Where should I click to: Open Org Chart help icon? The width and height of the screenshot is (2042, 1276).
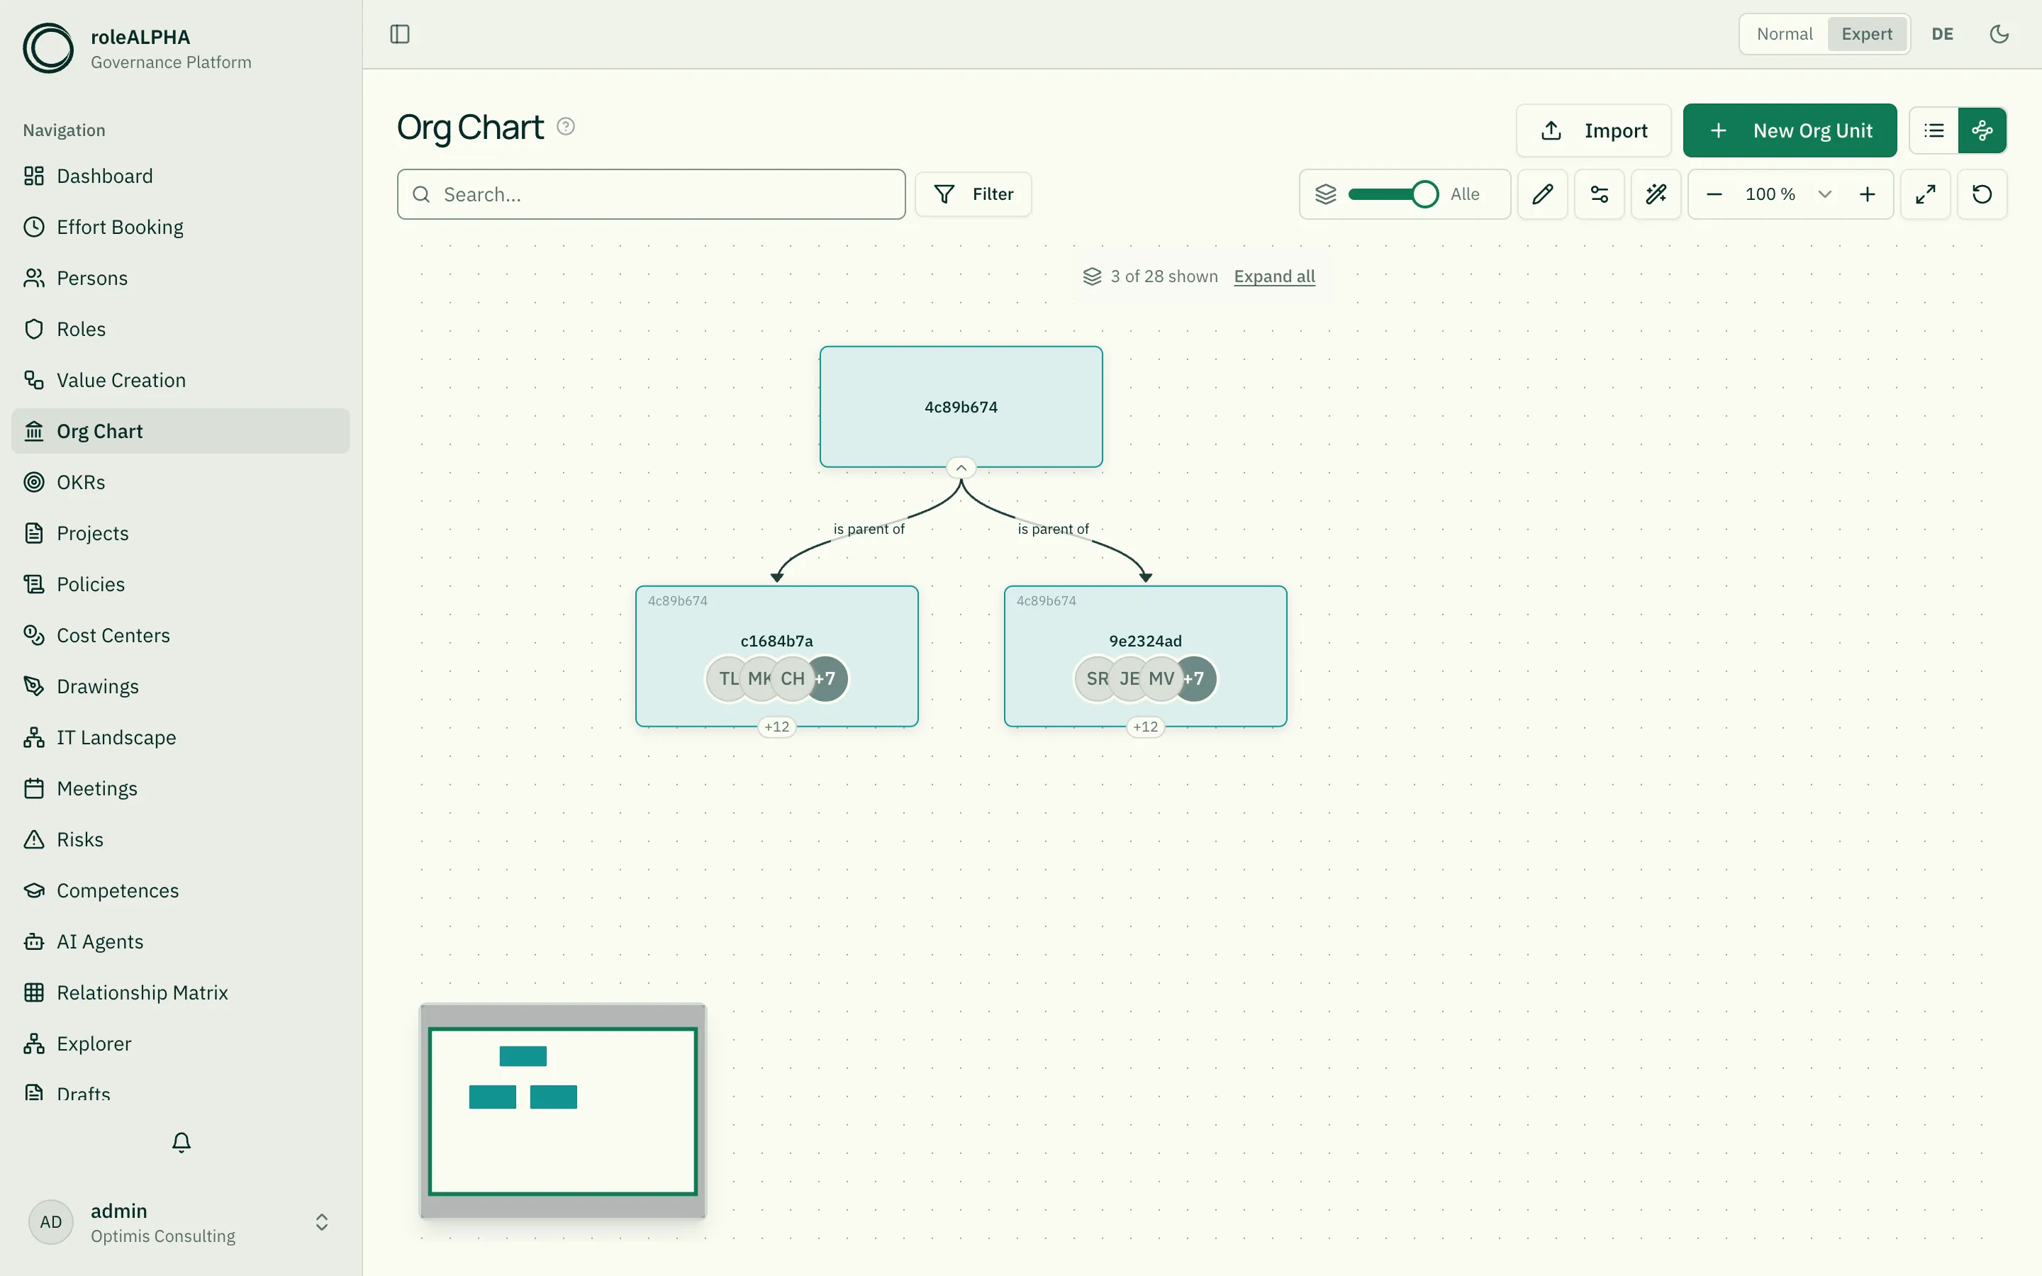click(x=567, y=127)
